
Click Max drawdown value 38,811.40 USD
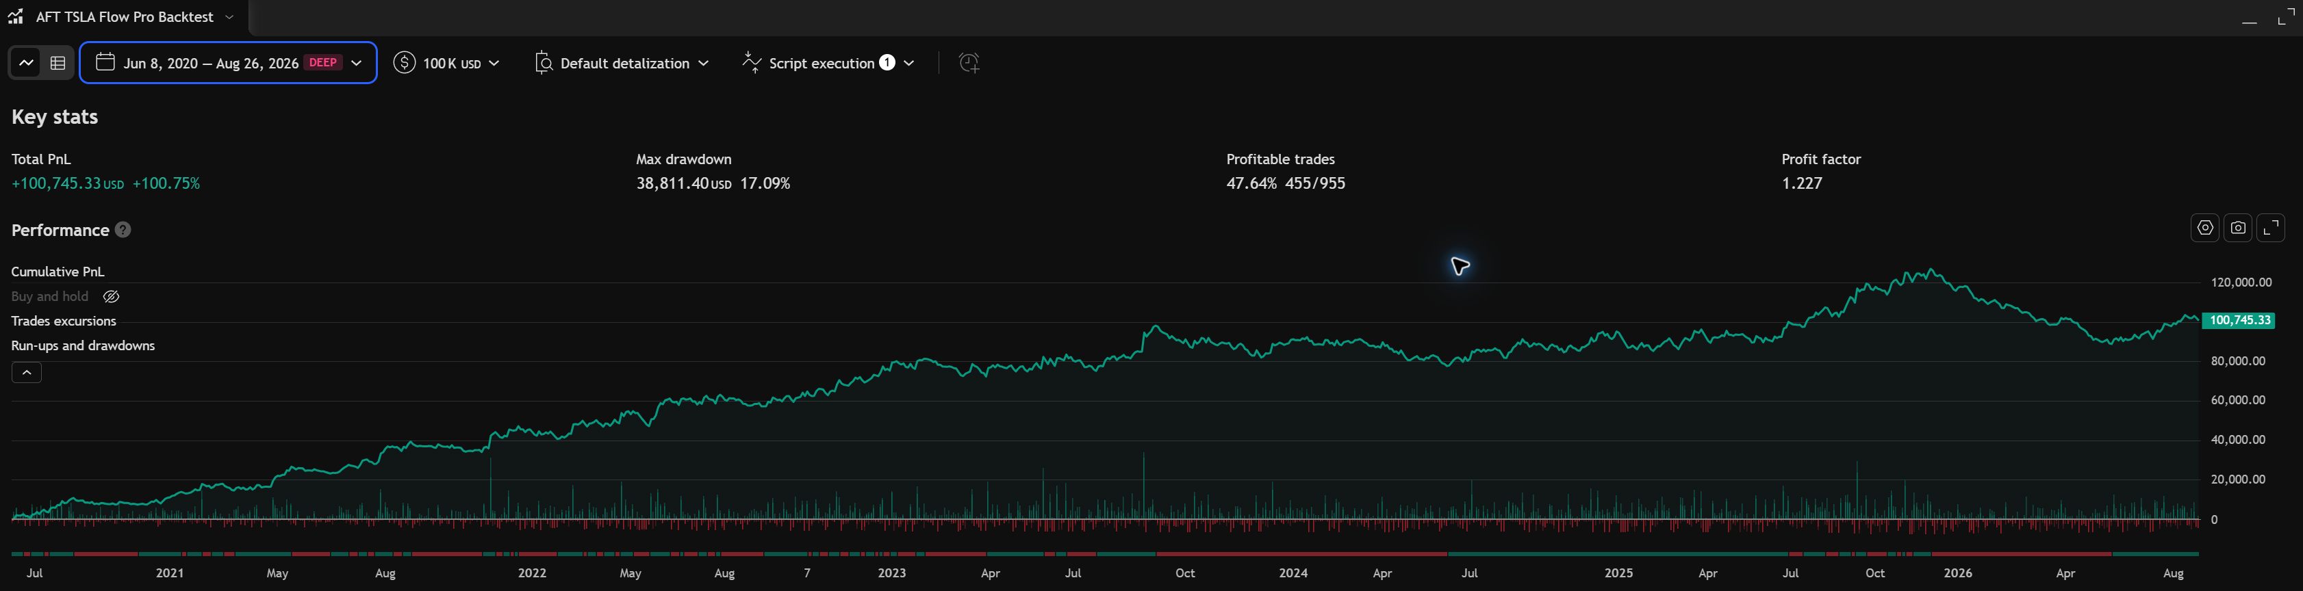click(x=684, y=183)
